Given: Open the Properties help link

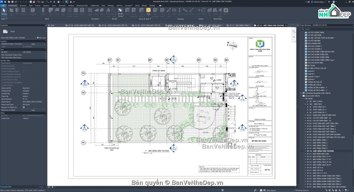Looking at the screenshot, I should point(6,187).
